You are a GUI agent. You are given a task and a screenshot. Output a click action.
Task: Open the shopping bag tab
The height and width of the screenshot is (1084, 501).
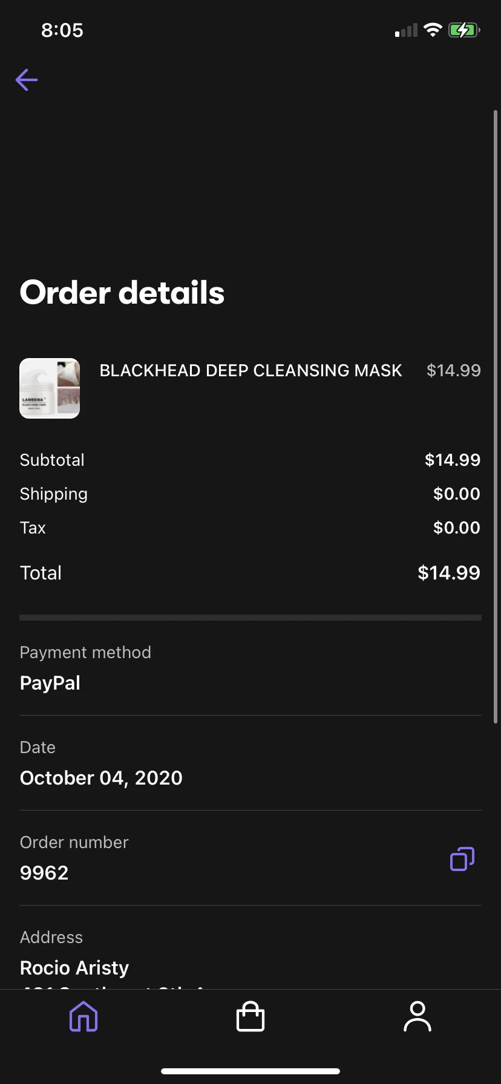(x=250, y=1016)
